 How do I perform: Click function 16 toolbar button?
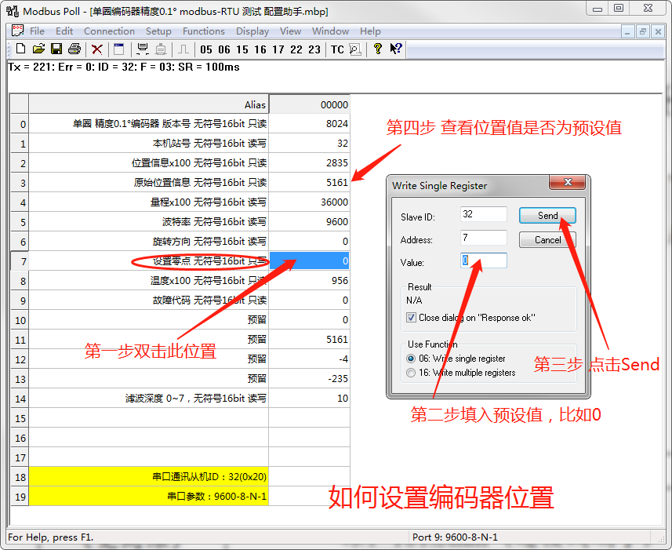click(x=260, y=49)
